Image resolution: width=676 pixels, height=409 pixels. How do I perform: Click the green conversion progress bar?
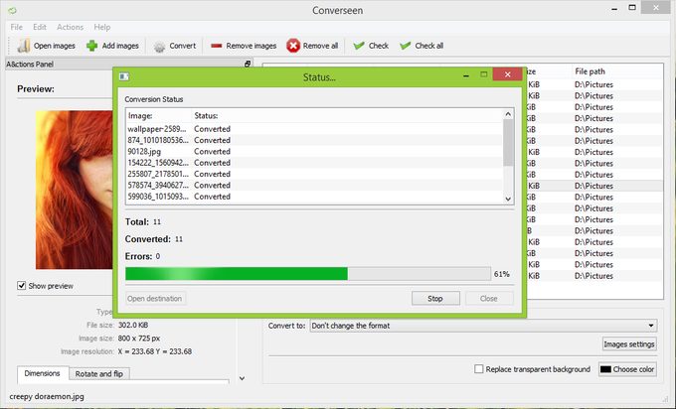click(308, 274)
